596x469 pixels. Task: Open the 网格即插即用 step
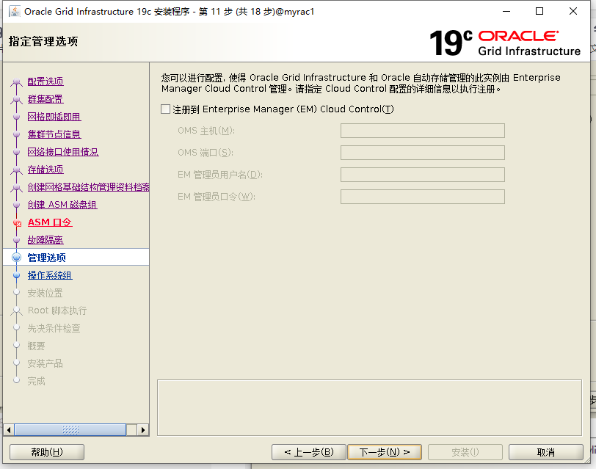(54, 117)
